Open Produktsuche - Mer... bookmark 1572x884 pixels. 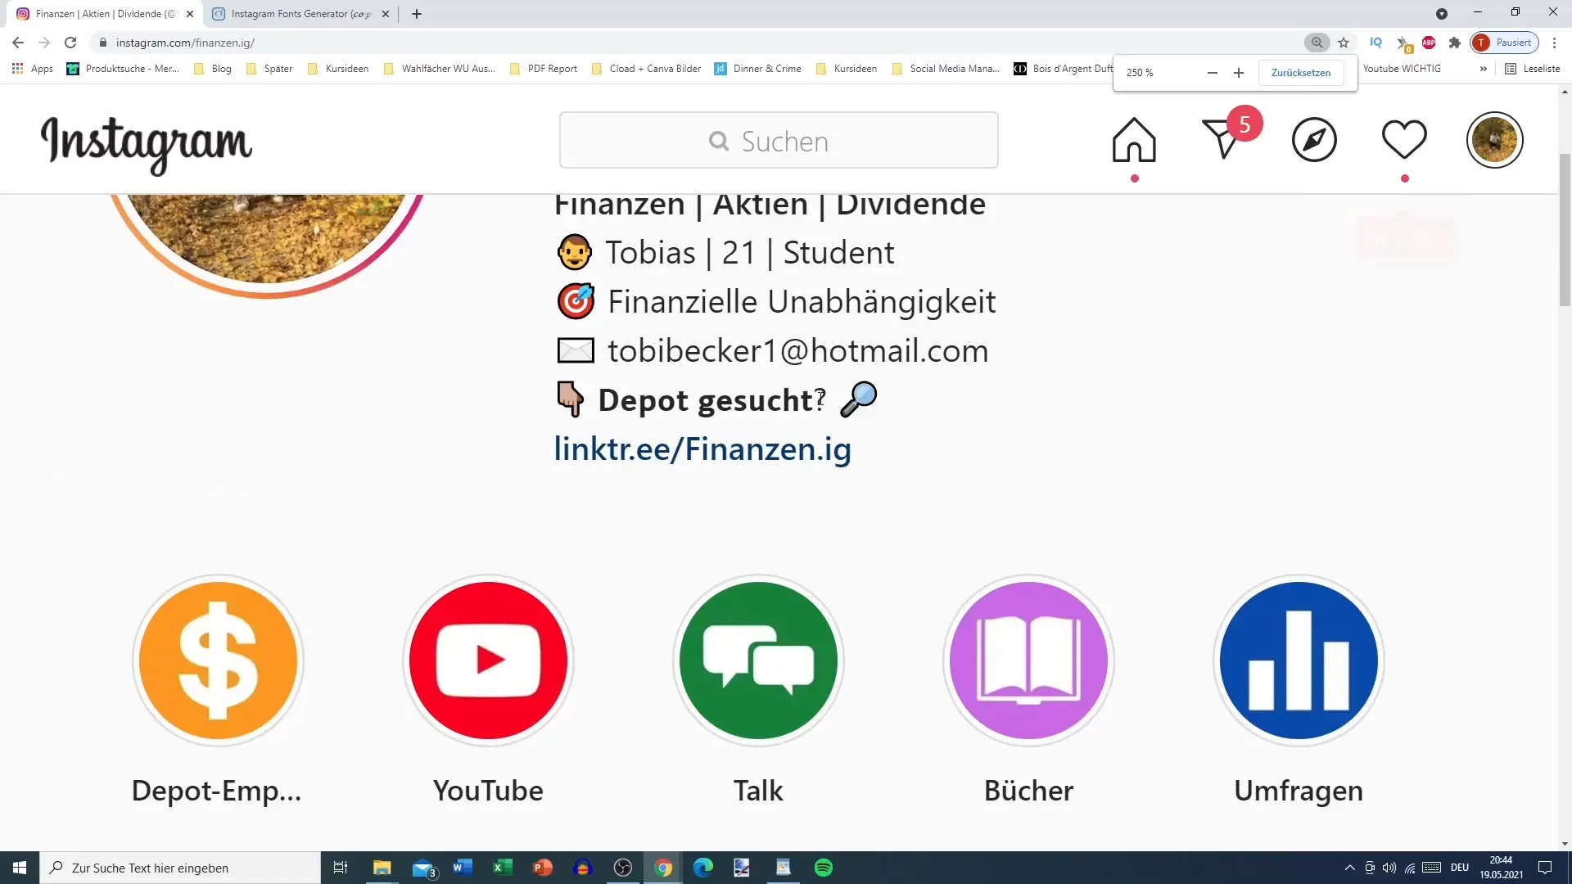(123, 69)
